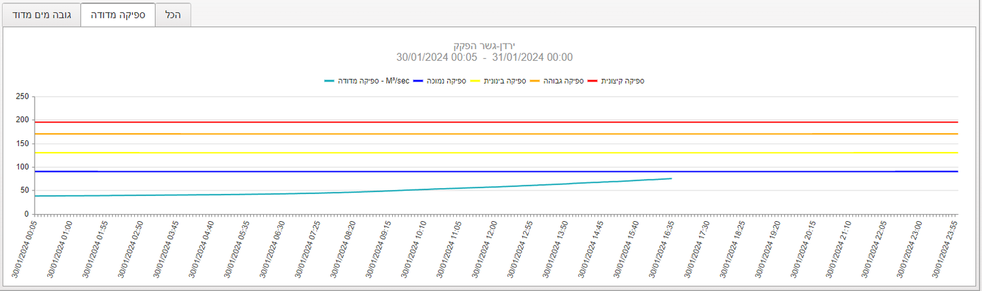Select the הכל tab

pos(173,14)
